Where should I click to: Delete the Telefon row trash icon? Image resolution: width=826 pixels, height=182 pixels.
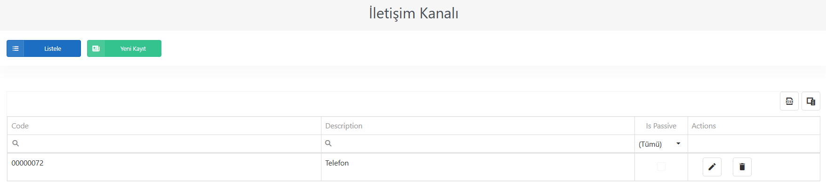tap(742, 166)
